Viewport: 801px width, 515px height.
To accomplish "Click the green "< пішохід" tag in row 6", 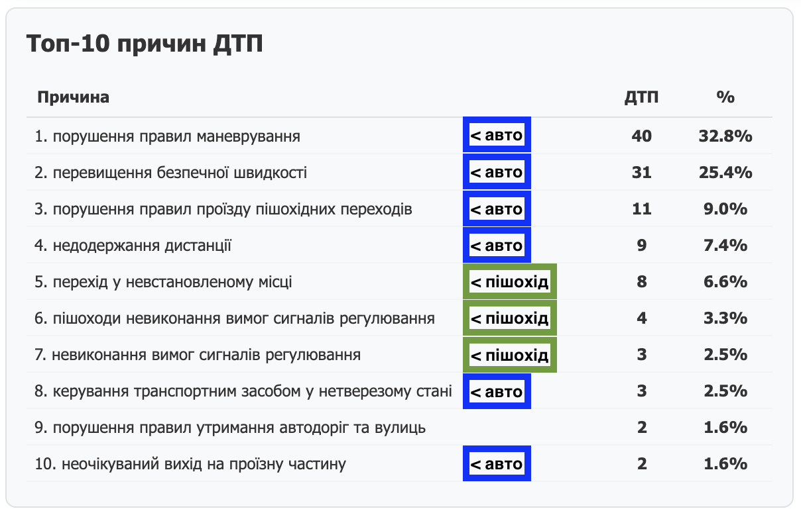I will click(509, 318).
